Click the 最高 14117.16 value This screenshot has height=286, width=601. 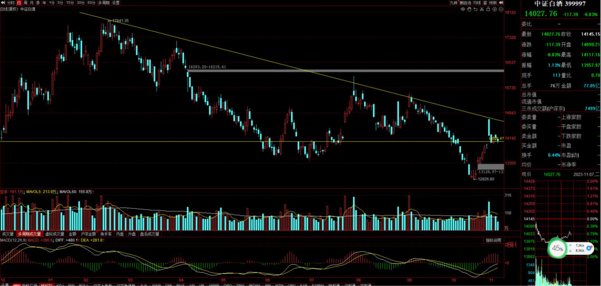(590, 55)
